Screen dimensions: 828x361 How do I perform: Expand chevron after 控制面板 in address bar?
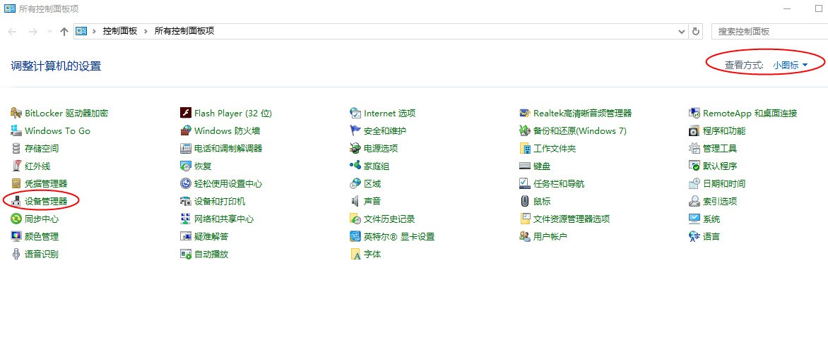[146, 31]
